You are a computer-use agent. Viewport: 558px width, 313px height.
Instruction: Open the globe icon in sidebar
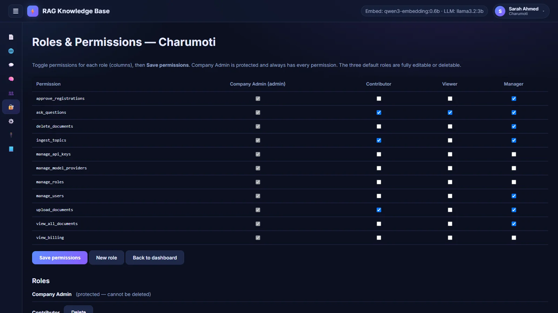(x=11, y=51)
